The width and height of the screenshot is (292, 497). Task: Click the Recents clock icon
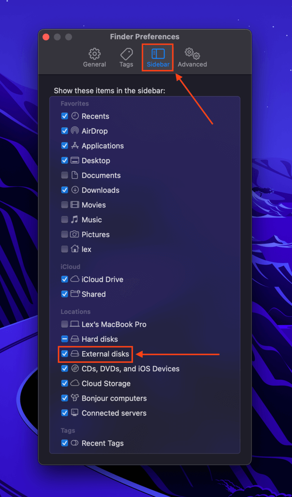click(75, 116)
